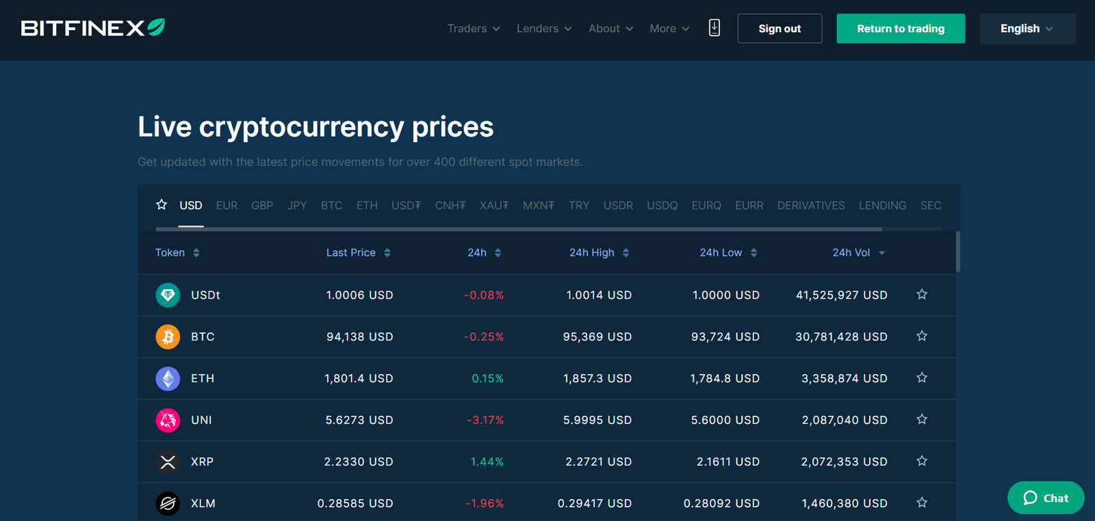Open the LENDING tab

click(x=883, y=205)
